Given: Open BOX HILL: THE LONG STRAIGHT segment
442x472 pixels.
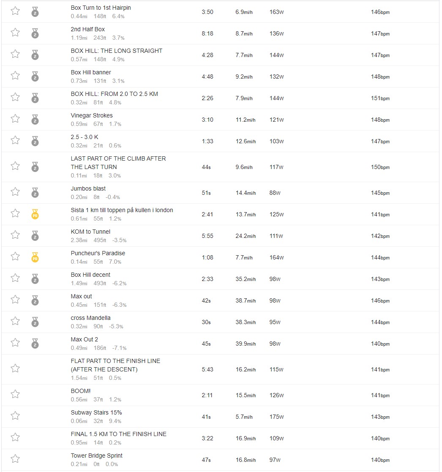Looking at the screenshot, I should [x=117, y=51].
